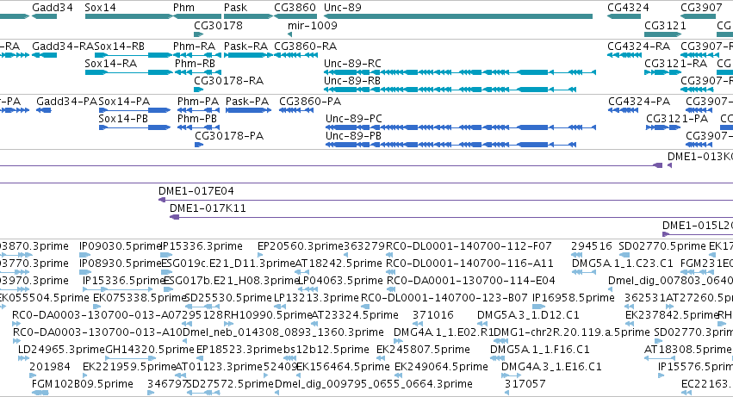Click the Sox14-RA transcript label

click(111, 63)
